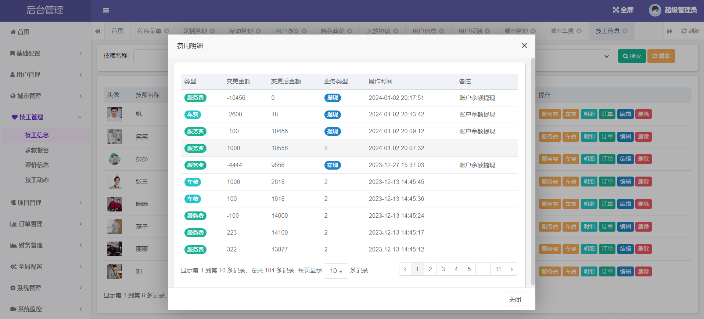The image size is (704, 319).
Task: Click 车费 button in the 燕子 row
Action: (571, 226)
